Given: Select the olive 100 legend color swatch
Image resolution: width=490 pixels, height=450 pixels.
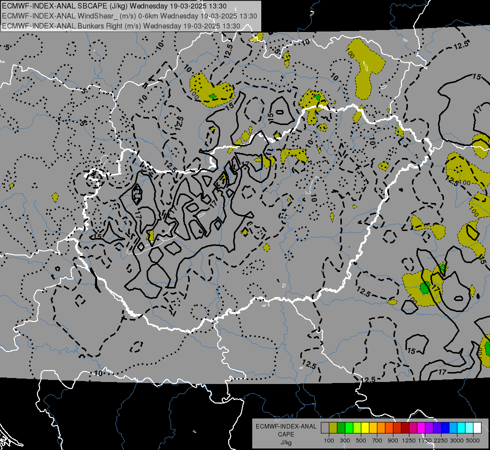Looking at the screenshot, I should click(x=333, y=427).
